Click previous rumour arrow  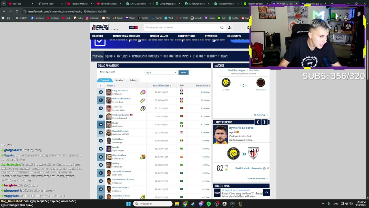(258, 122)
